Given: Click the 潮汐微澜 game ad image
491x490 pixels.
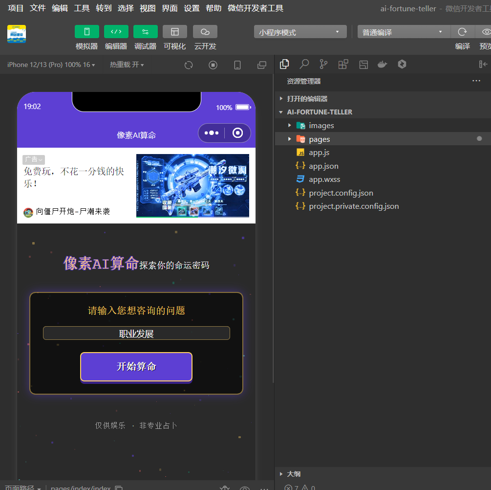Looking at the screenshot, I should [192, 185].
